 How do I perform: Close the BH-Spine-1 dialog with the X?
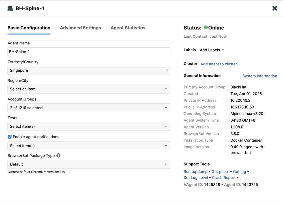275,8
